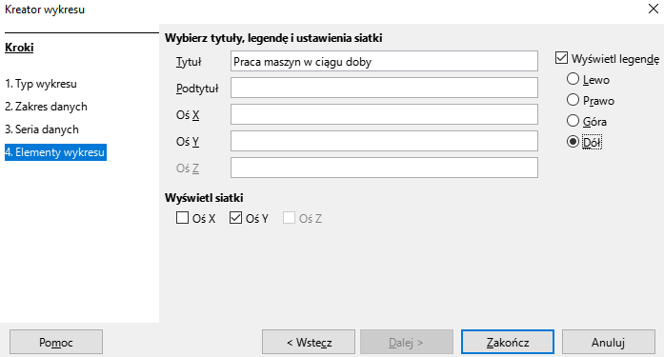Go to step 1. Typ wykresu

41,84
